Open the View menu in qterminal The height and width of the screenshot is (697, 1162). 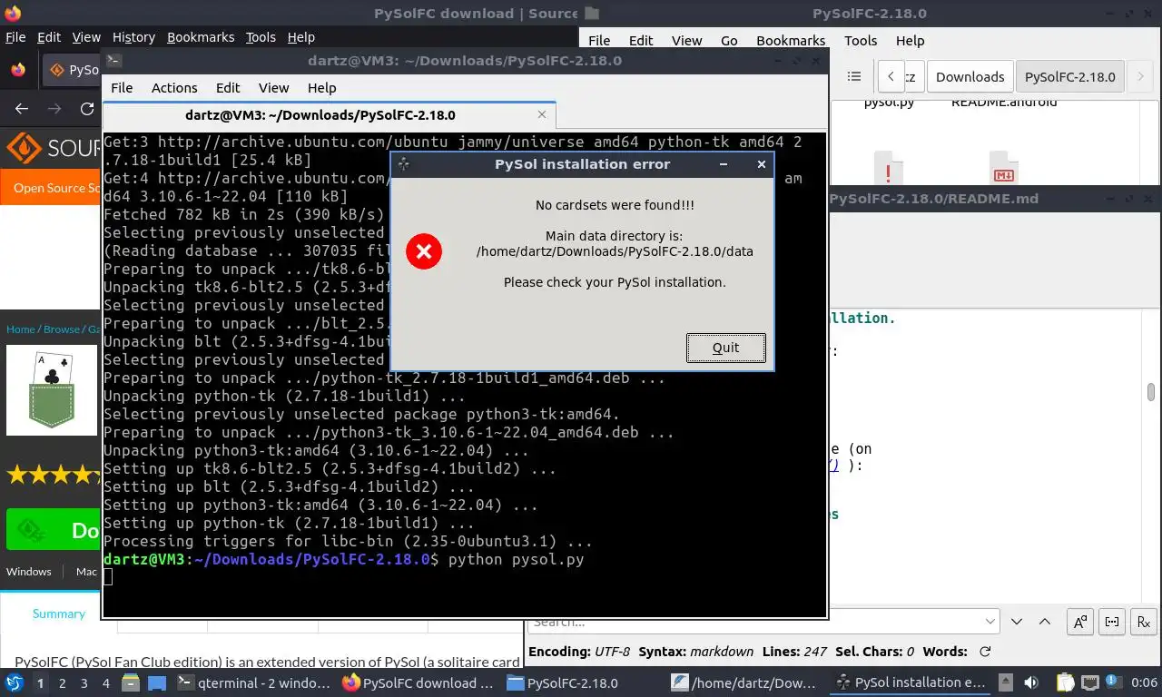273,88
